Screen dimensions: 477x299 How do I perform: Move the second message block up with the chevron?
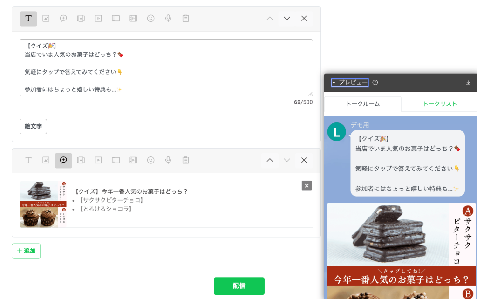coord(269,160)
